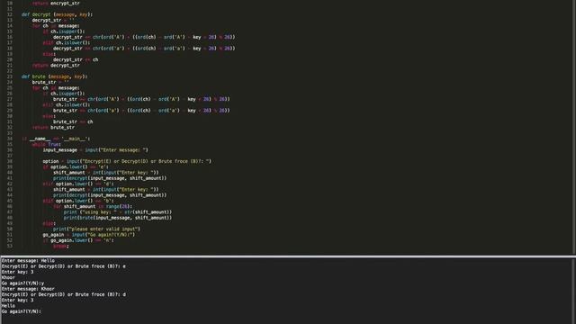Select gutter line number 33
576x324 pixels.
[x=10, y=133]
